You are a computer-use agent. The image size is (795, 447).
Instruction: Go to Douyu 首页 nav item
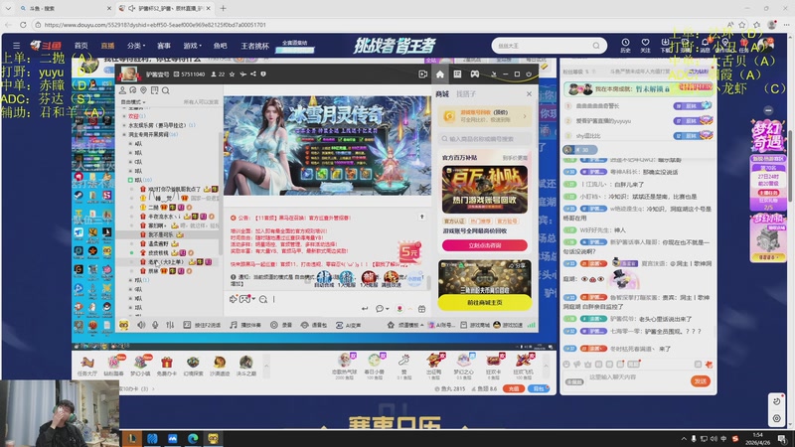tap(81, 46)
